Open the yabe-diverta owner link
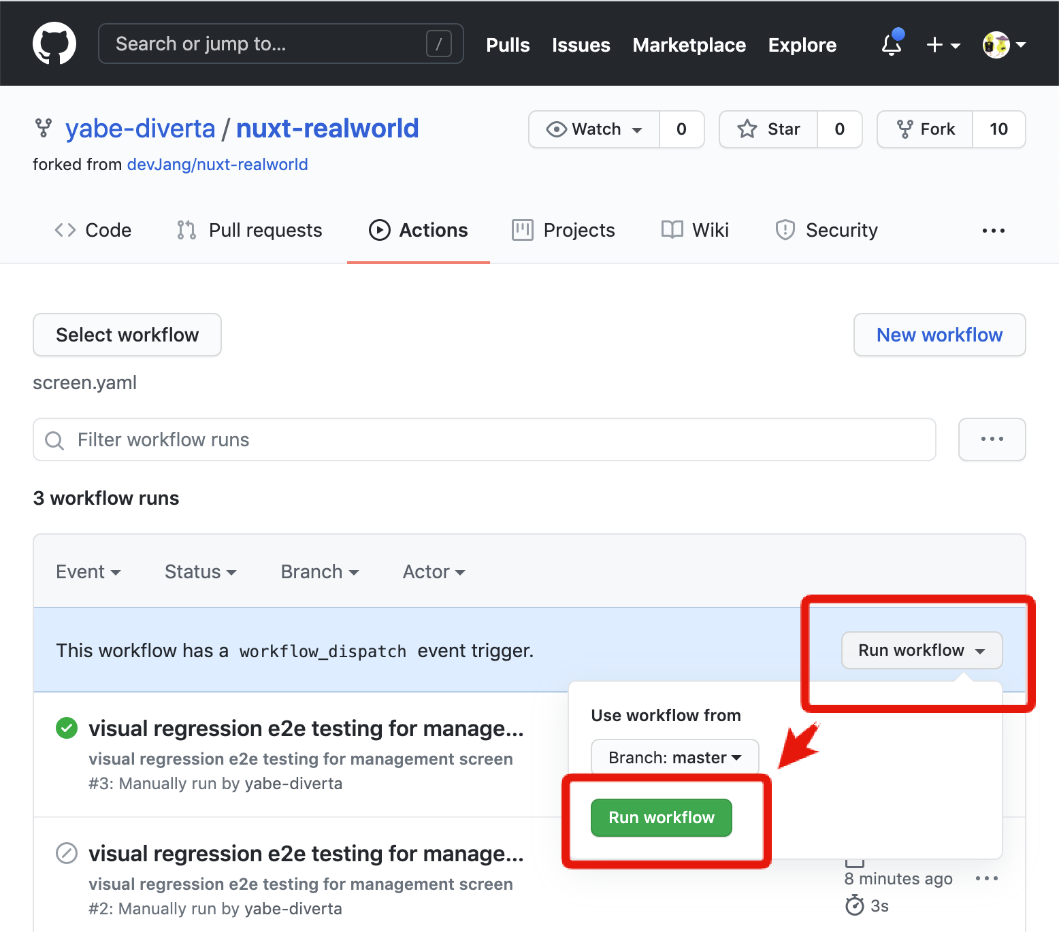This screenshot has height=932, width=1059. pyautogui.click(x=140, y=128)
